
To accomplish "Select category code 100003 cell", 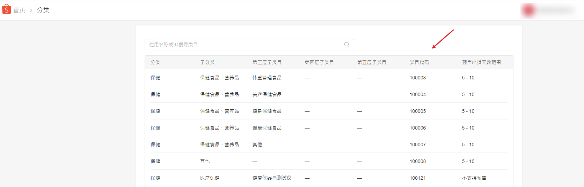I will (x=418, y=78).
